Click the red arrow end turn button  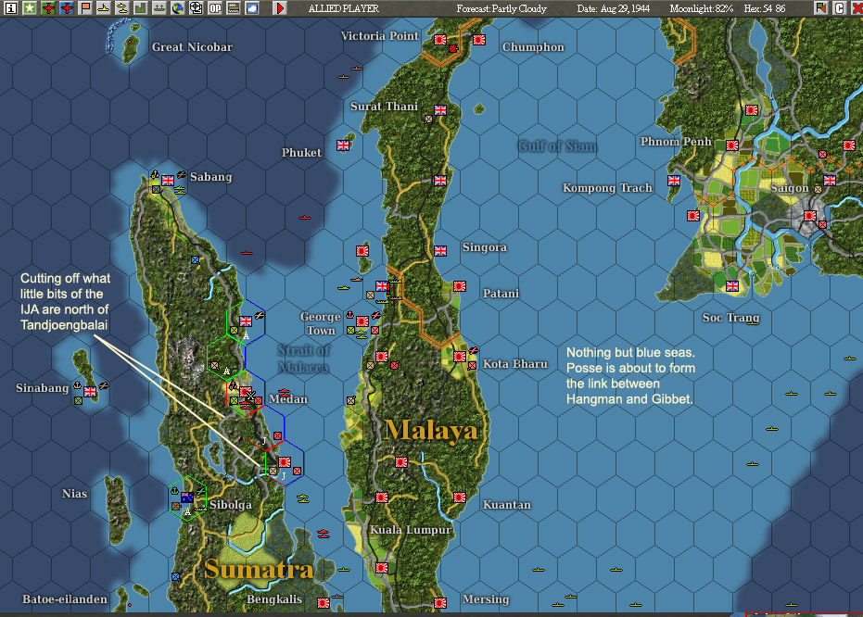point(280,7)
